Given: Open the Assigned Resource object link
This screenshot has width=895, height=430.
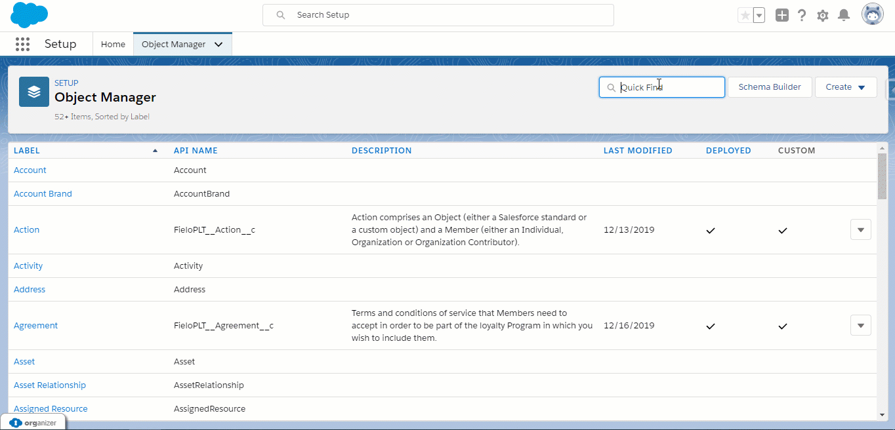Looking at the screenshot, I should coord(51,408).
